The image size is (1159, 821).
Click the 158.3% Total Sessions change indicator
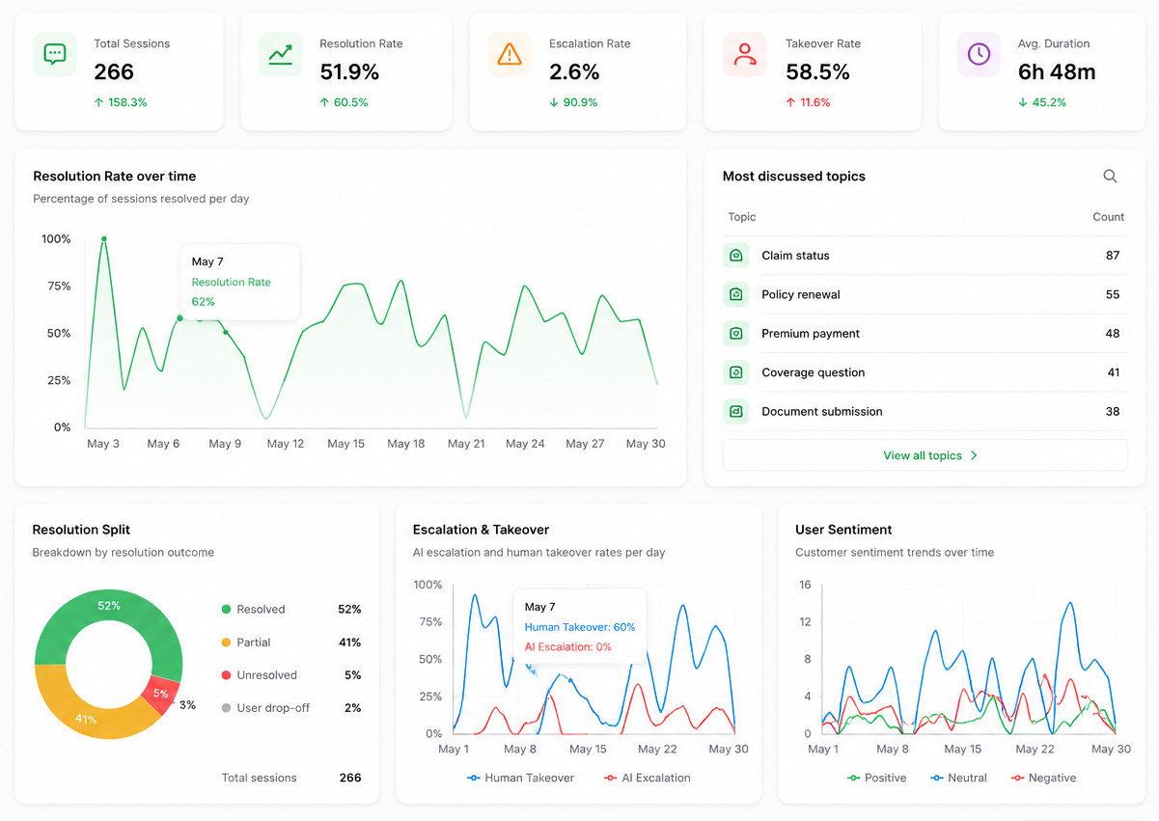[121, 102]
